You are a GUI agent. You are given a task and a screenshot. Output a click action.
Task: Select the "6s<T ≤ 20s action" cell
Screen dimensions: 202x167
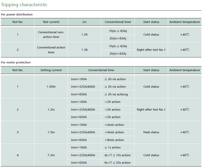pyautogui.click(x=117, y=163)
